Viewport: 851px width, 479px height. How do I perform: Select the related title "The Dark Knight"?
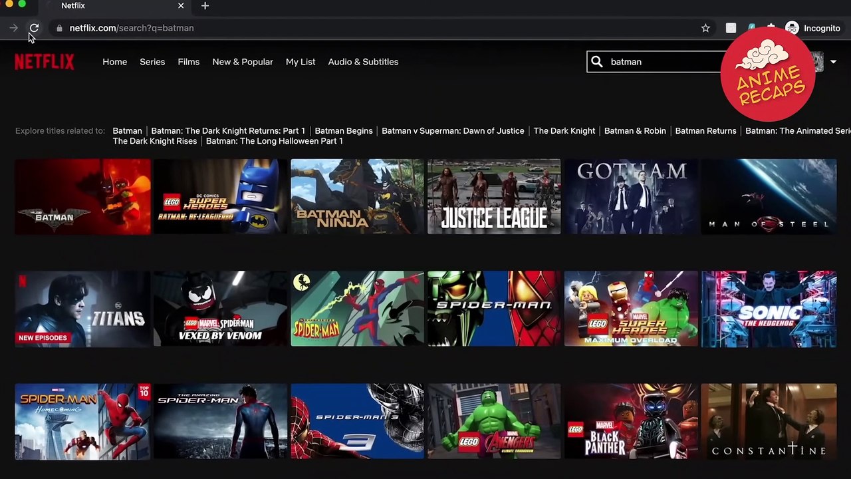tap(564, 131)
